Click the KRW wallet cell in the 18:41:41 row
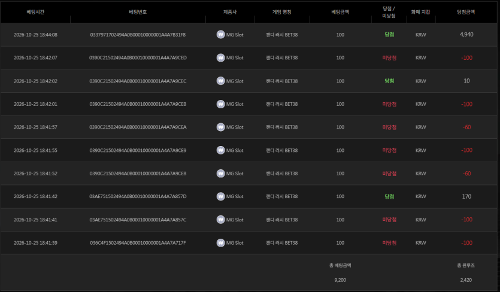 [420, 220]
